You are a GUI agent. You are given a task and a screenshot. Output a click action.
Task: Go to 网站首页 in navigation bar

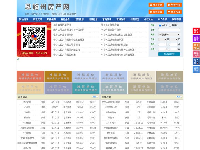(24, 19)
